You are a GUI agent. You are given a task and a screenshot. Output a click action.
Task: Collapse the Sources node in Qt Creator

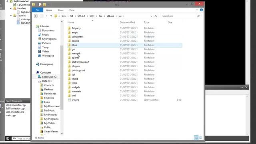(x=11, y=16)
